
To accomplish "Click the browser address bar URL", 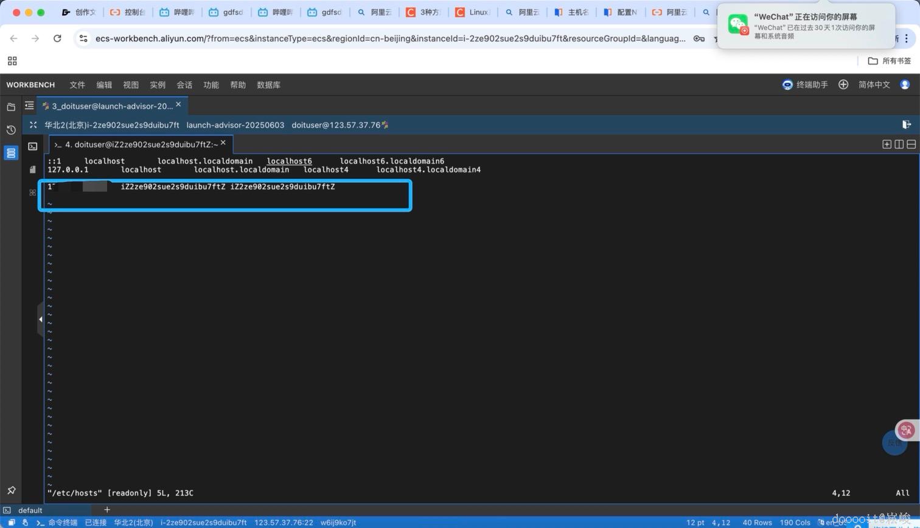I will [x=389, y=38].
